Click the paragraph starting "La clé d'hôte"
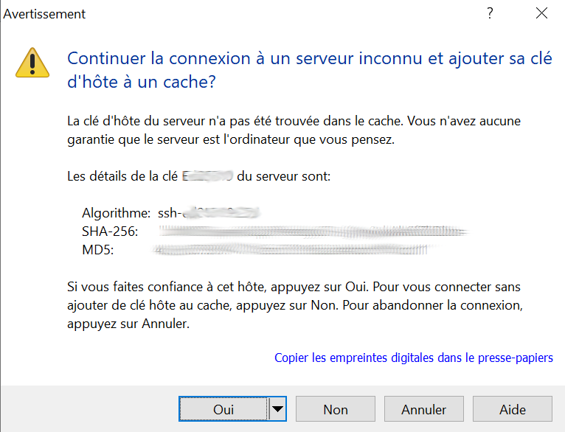The image size is (565, 432). [298, 130]
